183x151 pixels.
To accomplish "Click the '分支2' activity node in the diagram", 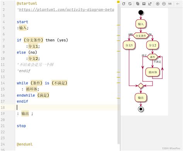I will (x=152, y=45).
